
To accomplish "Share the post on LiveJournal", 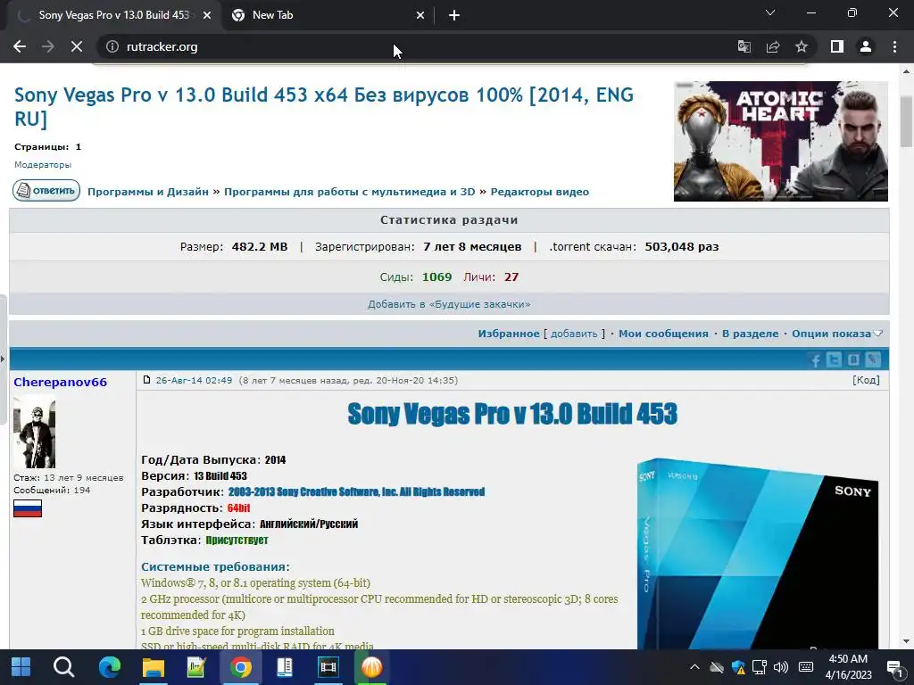I will click(873, 360).
